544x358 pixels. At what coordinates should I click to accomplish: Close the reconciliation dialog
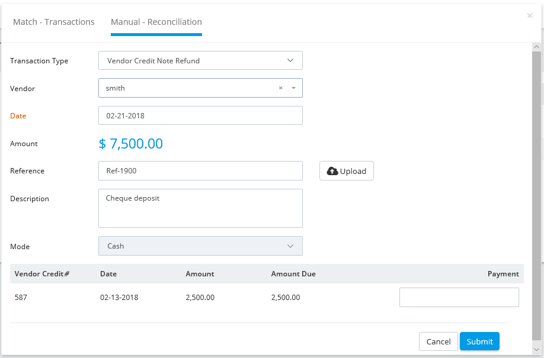[x=530, y=15]
